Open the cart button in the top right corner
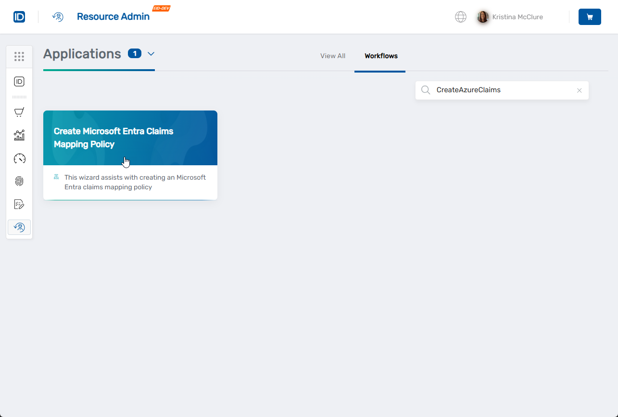 tap(590, 17)
